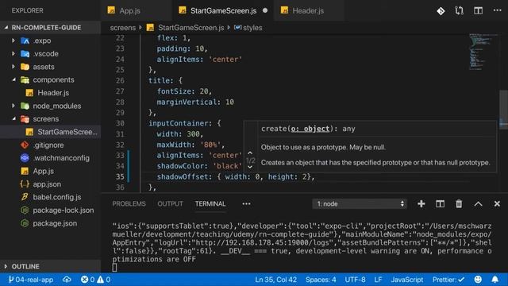Split the editor with the layout icon
The width and height of the screenshot is (508, 286).
pos(478,10)
